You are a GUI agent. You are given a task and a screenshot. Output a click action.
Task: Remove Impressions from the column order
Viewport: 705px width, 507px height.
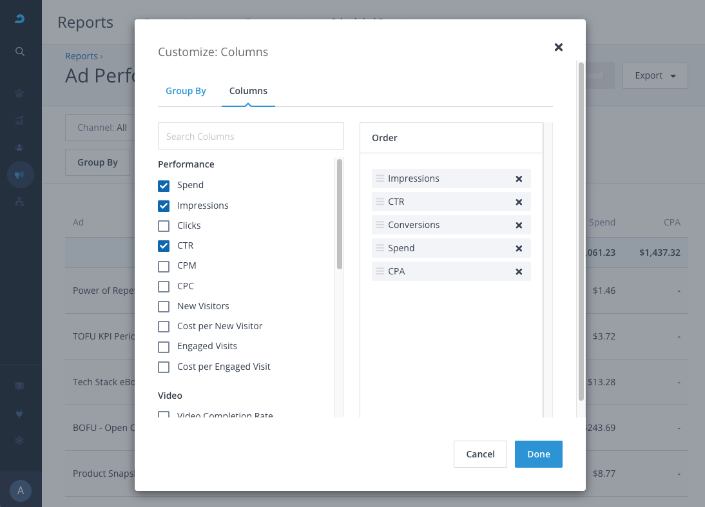(x=519, y=179)
